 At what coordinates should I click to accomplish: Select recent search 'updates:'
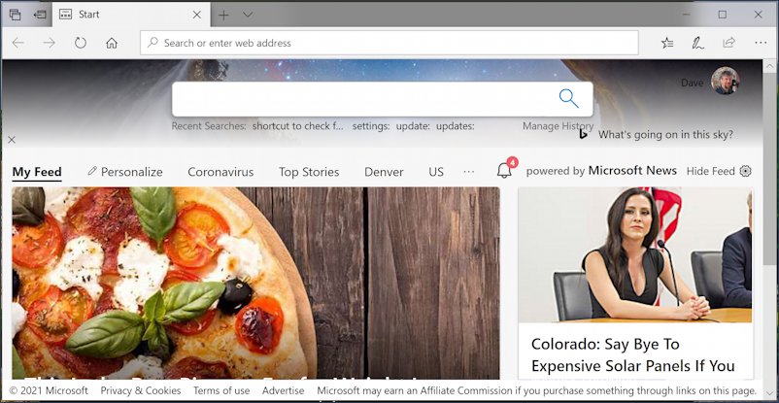click(456, 126)
